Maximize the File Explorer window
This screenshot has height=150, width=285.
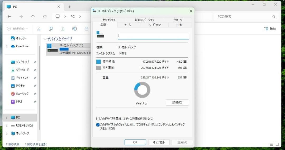(264, 5)
